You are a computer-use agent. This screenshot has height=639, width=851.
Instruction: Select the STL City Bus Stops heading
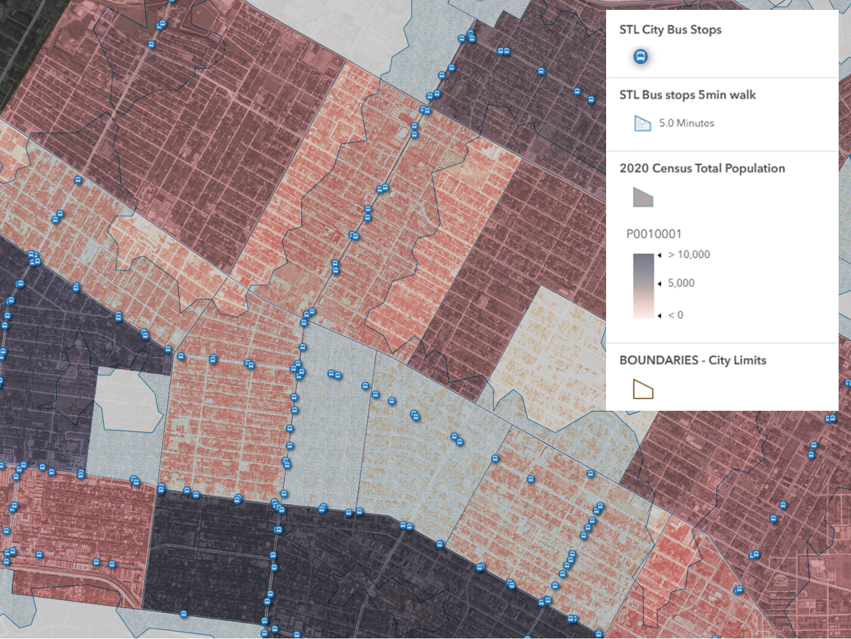(x=670, y=30)
